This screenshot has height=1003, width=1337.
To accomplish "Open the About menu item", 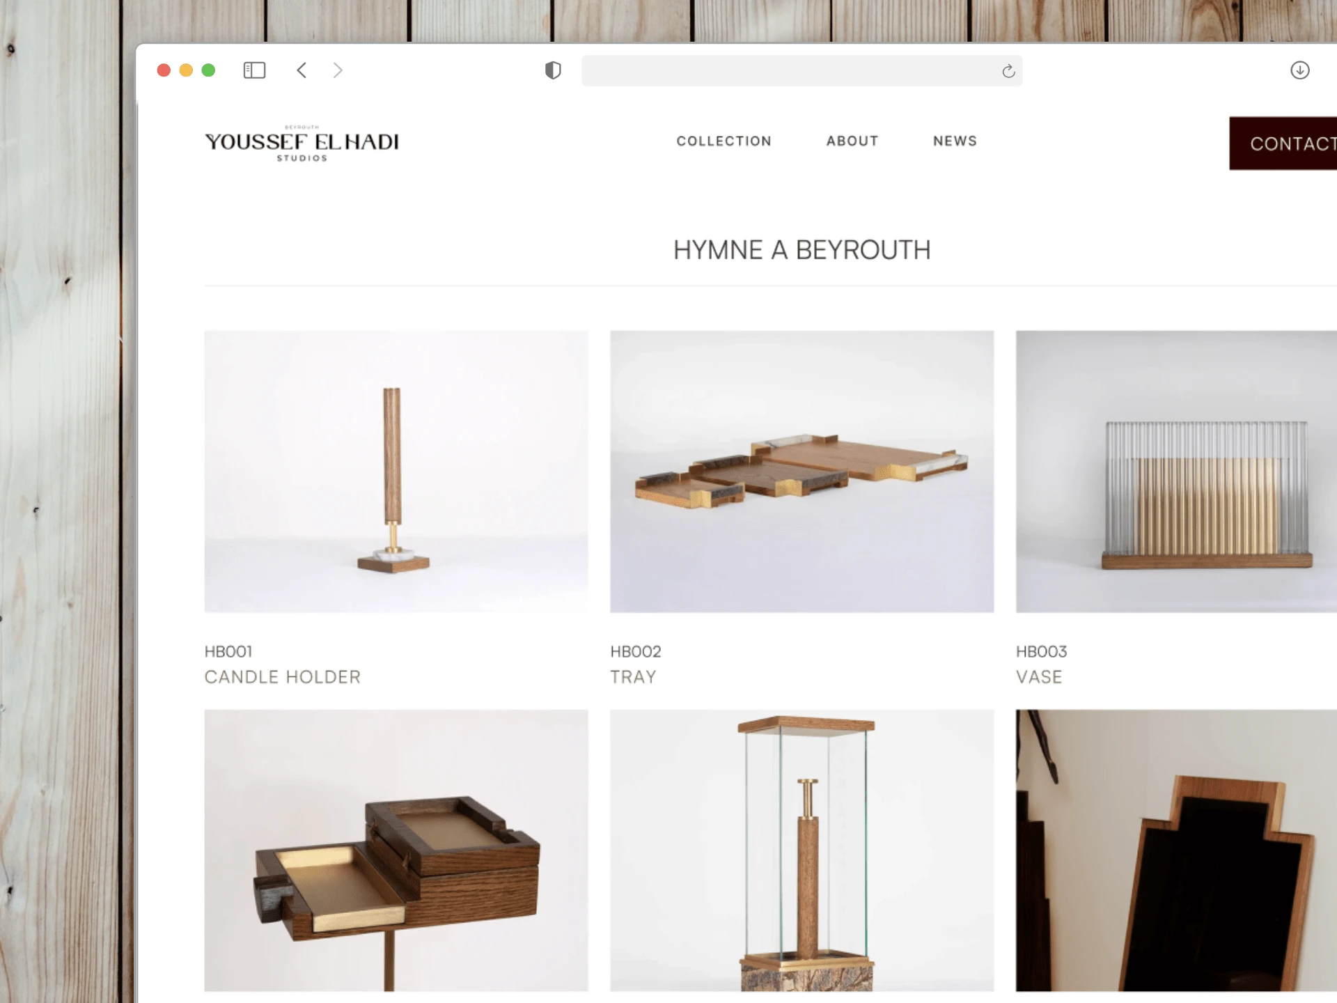I will [852, 141].
